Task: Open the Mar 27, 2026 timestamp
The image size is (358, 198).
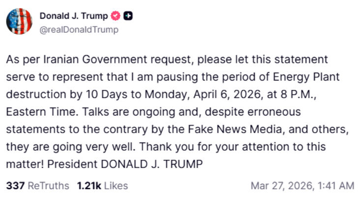Action: click(302, 186)
